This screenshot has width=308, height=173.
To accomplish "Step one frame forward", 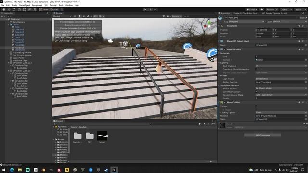I will [155, 9].
